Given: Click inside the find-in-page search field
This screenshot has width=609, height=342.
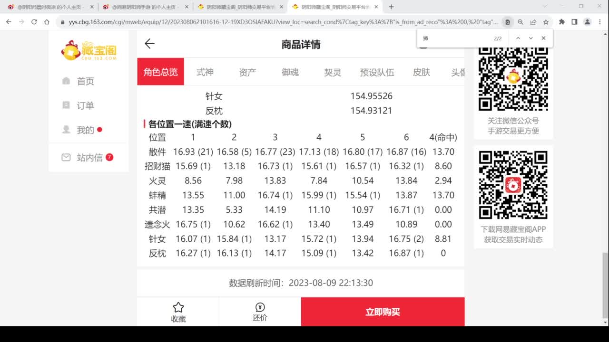Looking at the screenshot, I should tap(457, 38).
